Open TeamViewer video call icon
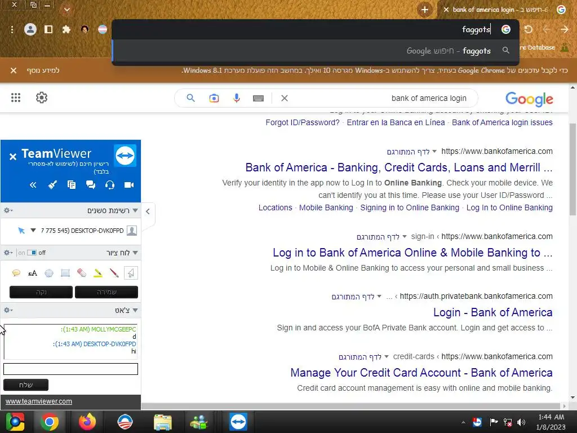Screen dimensions: 577x433 coord(129,185)
